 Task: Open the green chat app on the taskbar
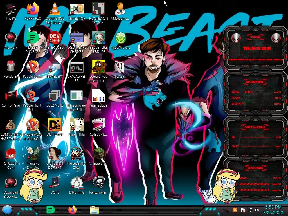50,210
